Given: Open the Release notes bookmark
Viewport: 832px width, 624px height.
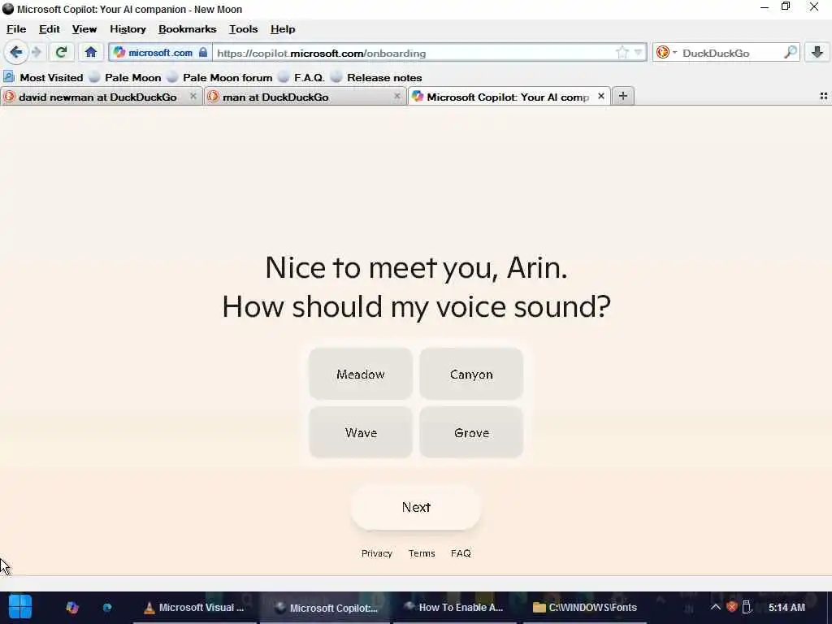Looking at the screenshot, I should pyautogui.click(x=376, y=77).
